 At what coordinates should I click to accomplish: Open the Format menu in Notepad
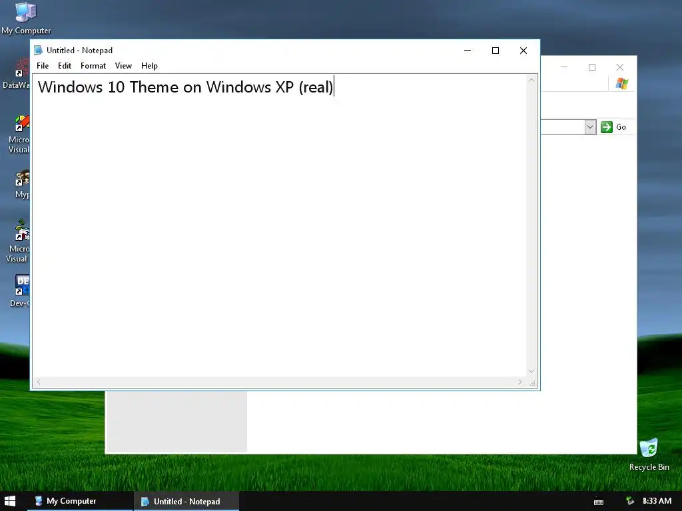coord(93,66)
